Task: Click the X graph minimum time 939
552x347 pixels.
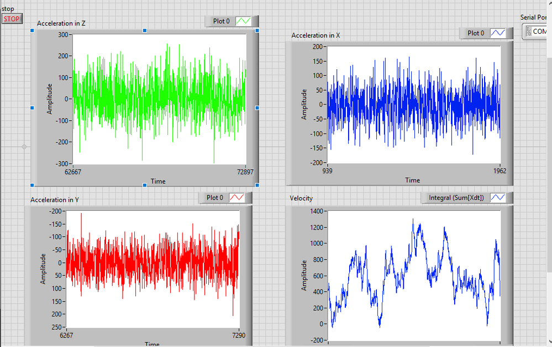Action: pyautogui.click(x=327, y=170)
